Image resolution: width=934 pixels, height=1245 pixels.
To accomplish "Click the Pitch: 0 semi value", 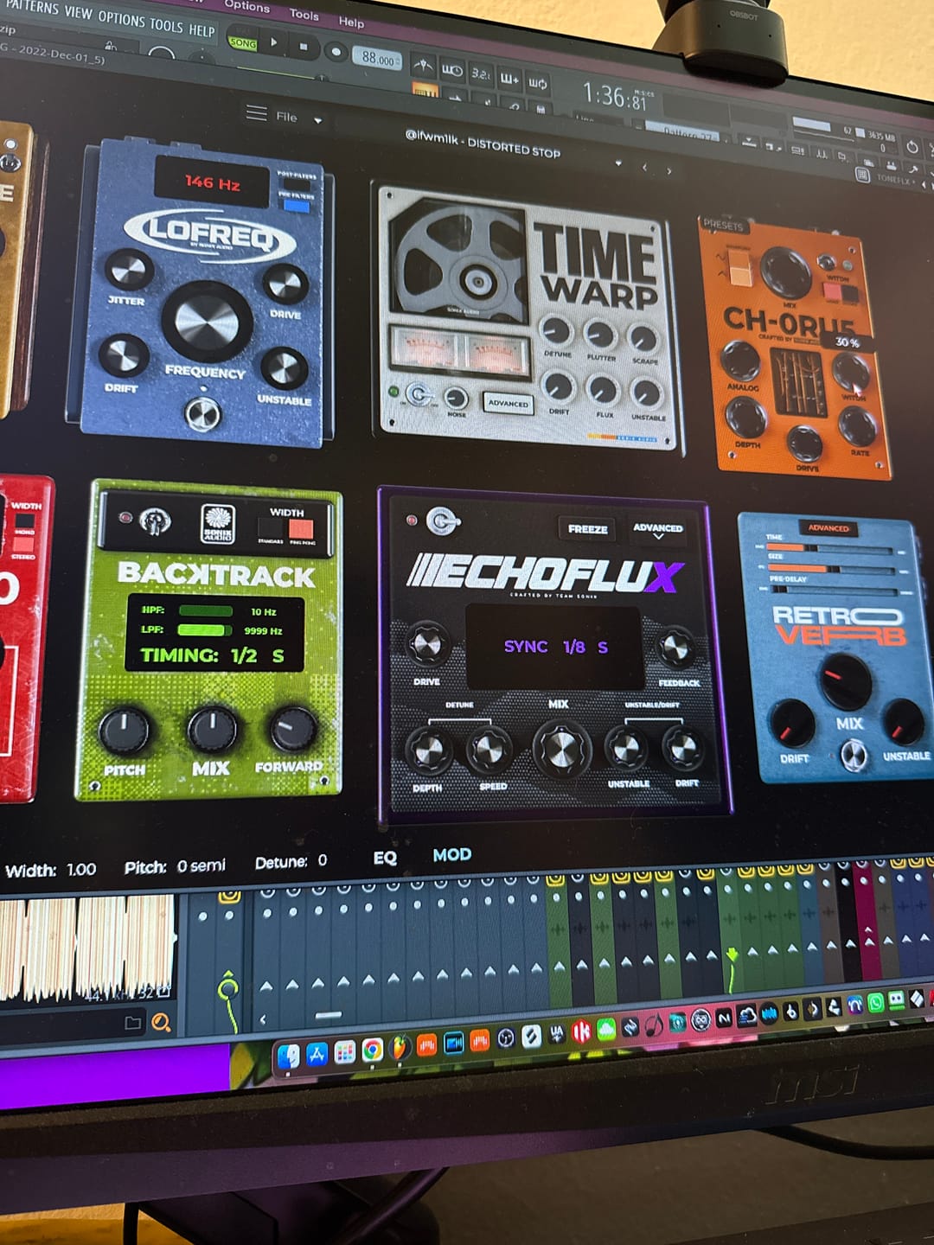I will [175, 866].
